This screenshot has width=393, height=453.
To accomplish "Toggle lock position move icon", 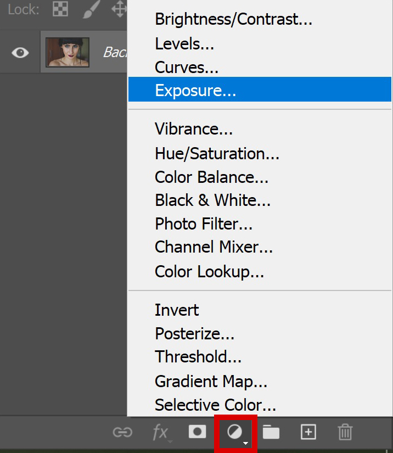I will click(x=119, y=9).
